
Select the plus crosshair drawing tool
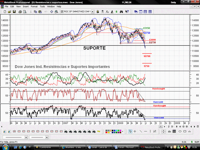tap(135, 131)
